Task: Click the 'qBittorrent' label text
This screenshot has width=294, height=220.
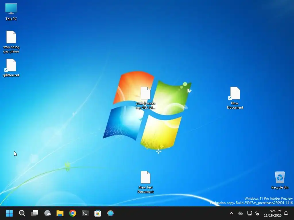Action: (x=11, y=75)
